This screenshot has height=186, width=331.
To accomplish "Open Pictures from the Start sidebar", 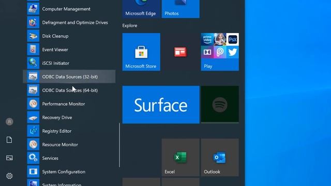I will coord(9,158).
